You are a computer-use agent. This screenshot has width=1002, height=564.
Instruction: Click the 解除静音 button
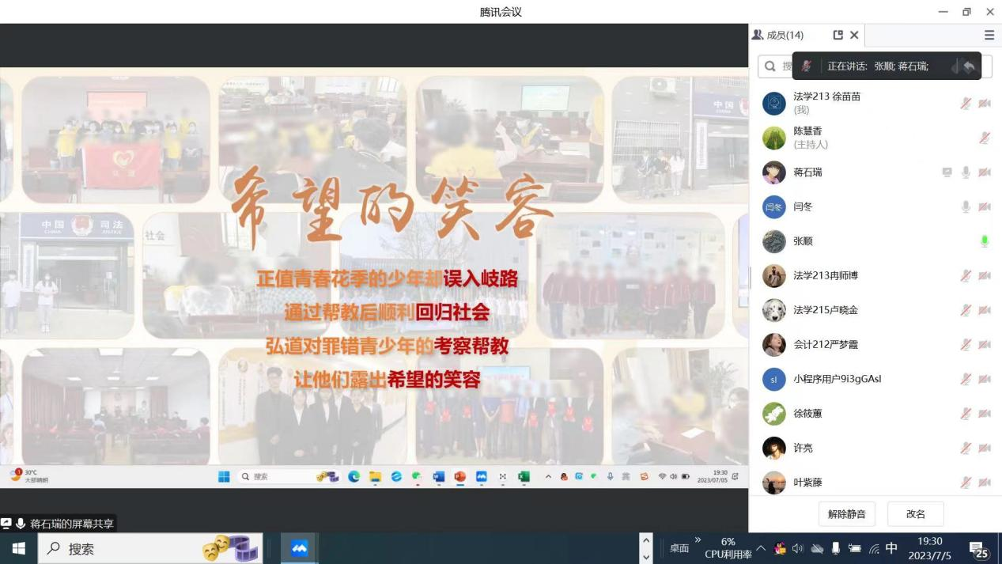tap(846, 514)
